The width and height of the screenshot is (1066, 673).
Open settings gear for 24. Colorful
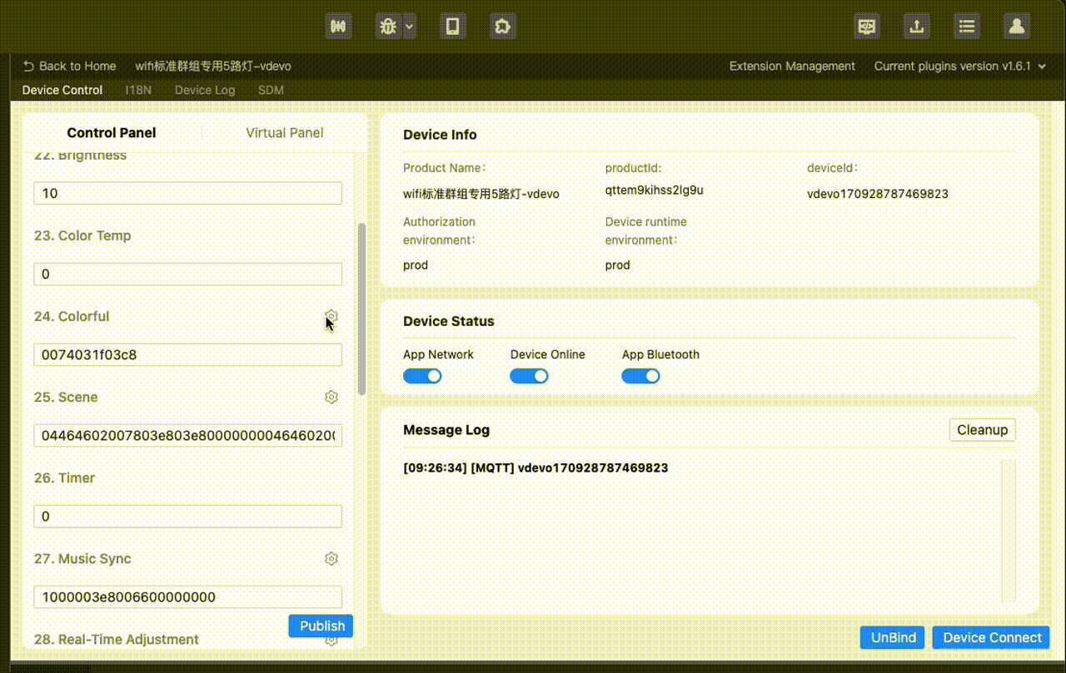[331, 316]
